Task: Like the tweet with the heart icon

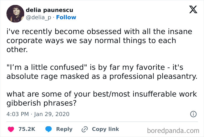Action: (x=12, y=129)
